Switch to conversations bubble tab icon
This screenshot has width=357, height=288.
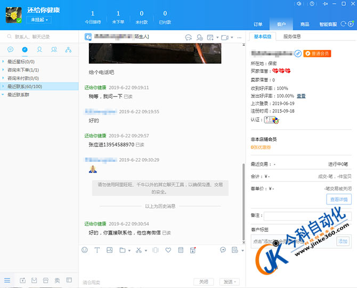coord(11,50)
